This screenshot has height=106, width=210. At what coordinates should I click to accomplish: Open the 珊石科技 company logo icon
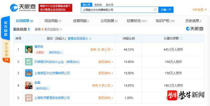coord(29,62)
